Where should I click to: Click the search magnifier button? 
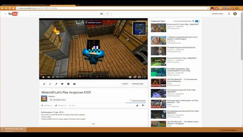click(108, 14)
